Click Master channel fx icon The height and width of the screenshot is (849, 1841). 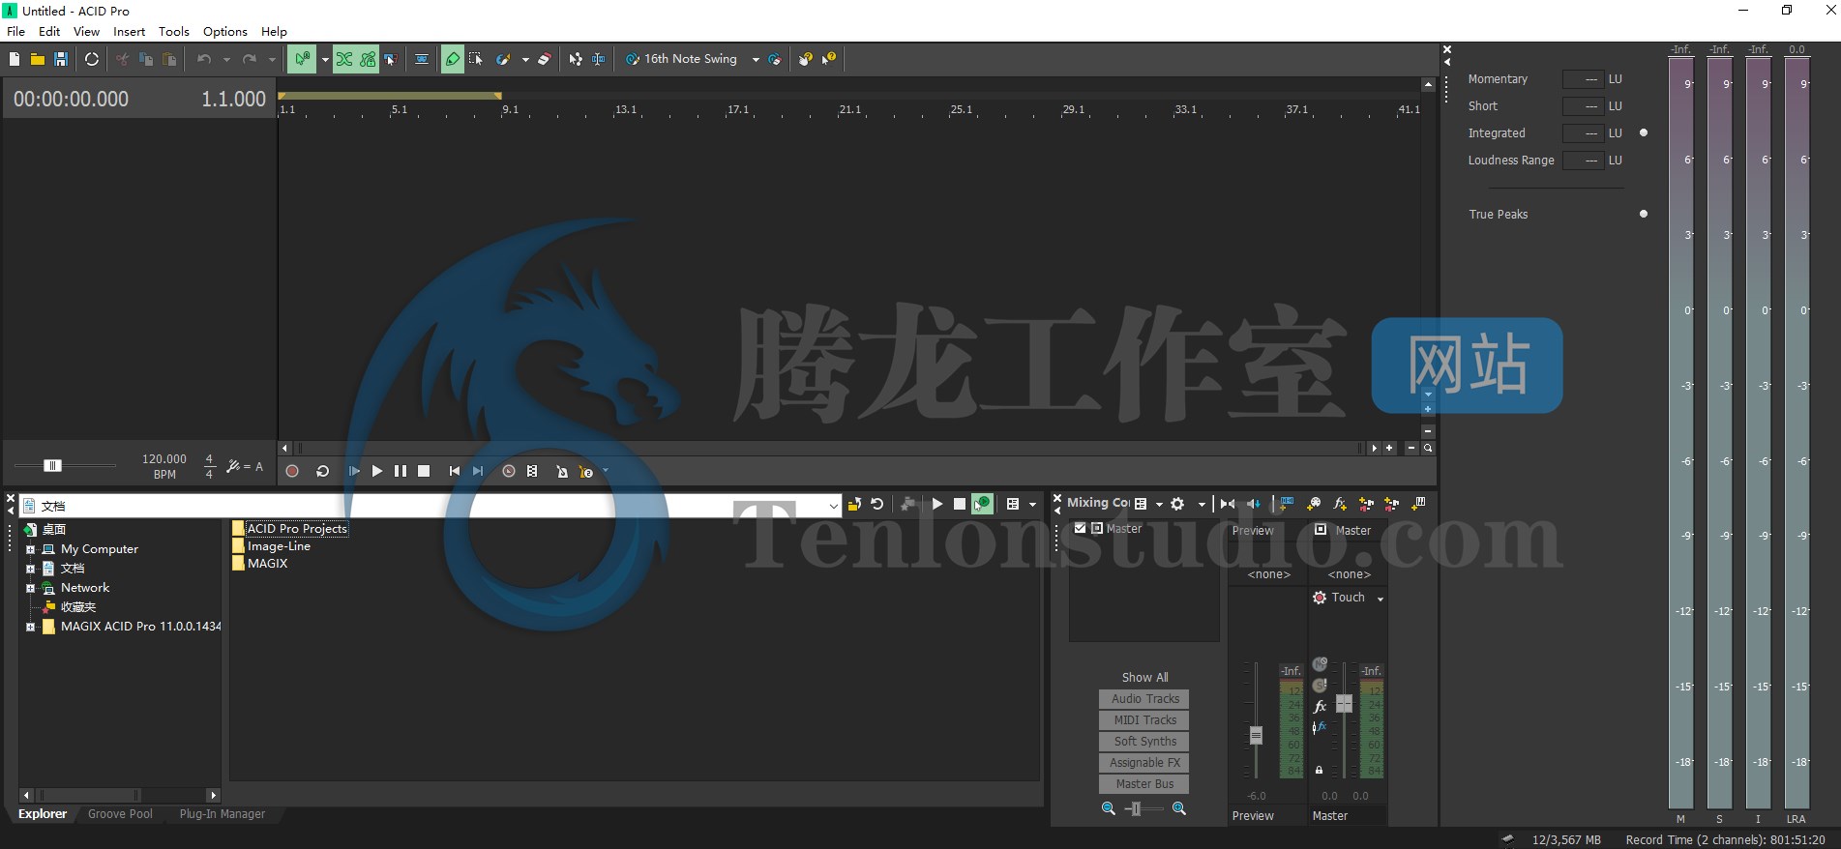(x=1320, y=707)
